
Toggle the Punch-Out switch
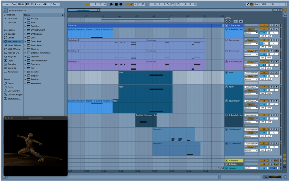tap(177, 4)
